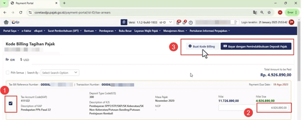
Task: Click Bayar dengan Pemindahbukuan Deposit Pajak
Action: tap(256, 46)
